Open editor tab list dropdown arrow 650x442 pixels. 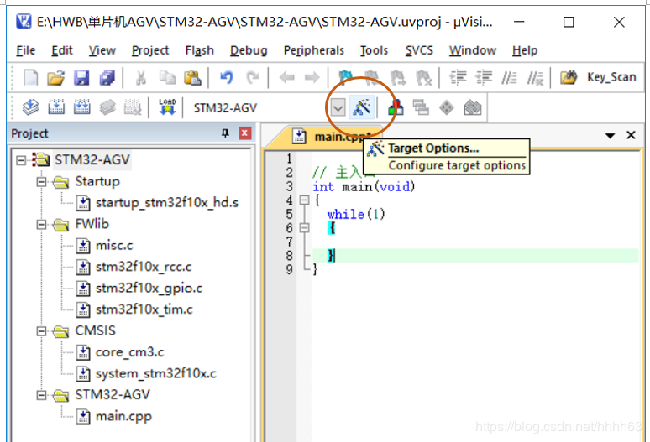coord(610,136)
